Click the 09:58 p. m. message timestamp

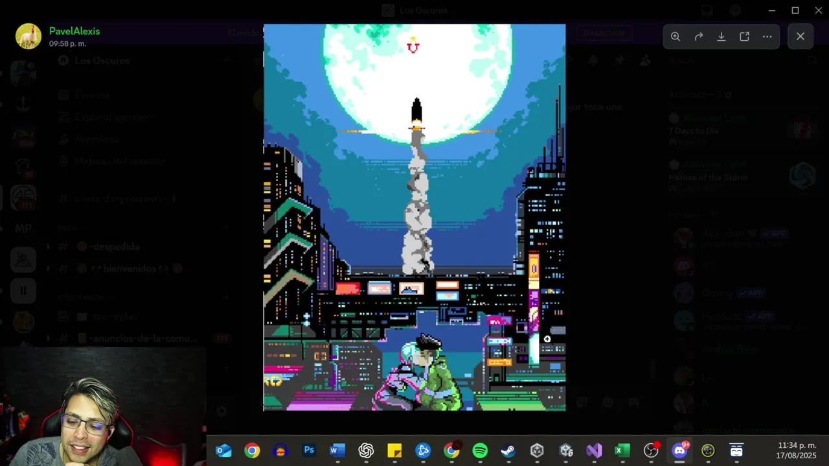click(x=67, y=44)
